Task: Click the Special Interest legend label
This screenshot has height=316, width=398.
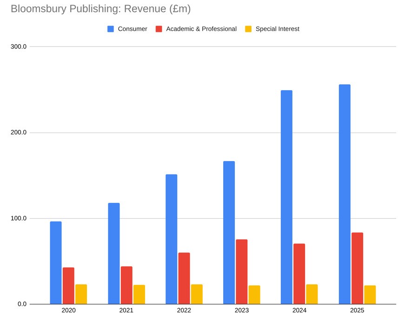Action: (278, 29)
